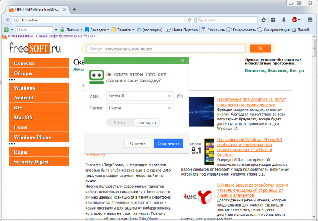Screen dimensions: 318x221
Task: Expand dropdown next to RoboForm robot icon
Action: [x=12, y=30]
